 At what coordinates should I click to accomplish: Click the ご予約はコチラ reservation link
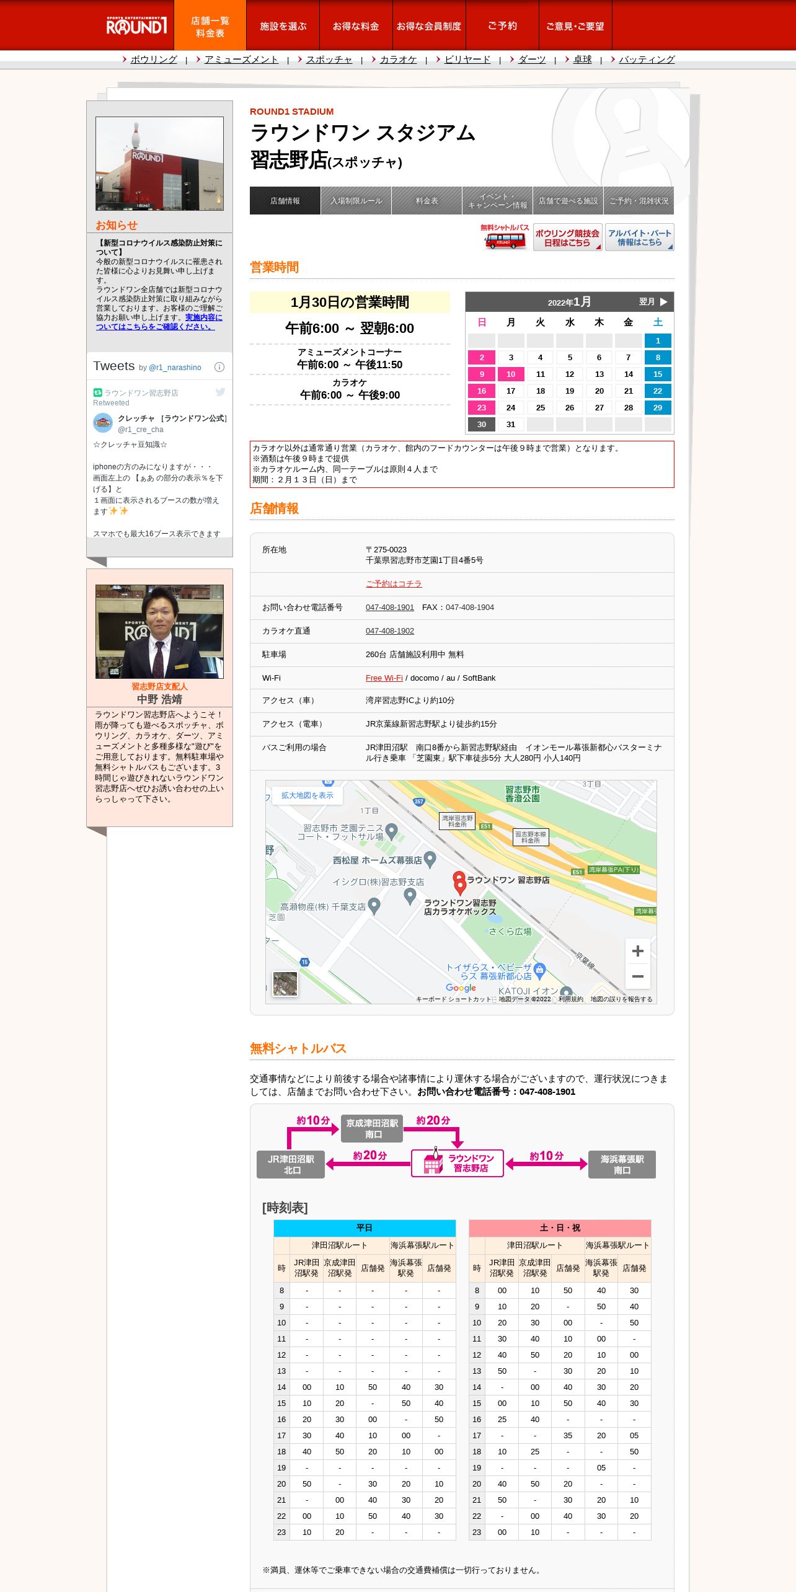pyautogui.click(x=394, y=584)
